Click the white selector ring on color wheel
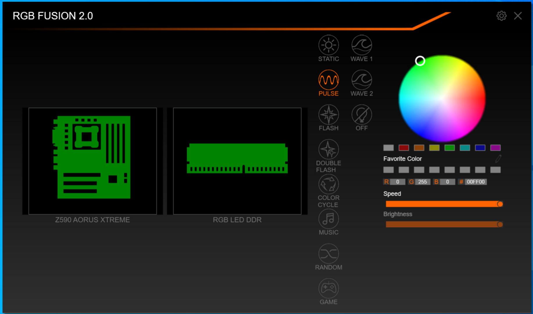 pos(420,61)
